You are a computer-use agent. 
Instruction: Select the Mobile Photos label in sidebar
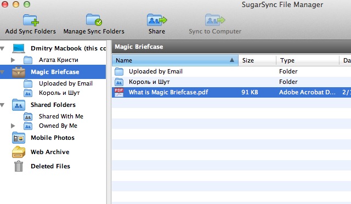[53, 138]
